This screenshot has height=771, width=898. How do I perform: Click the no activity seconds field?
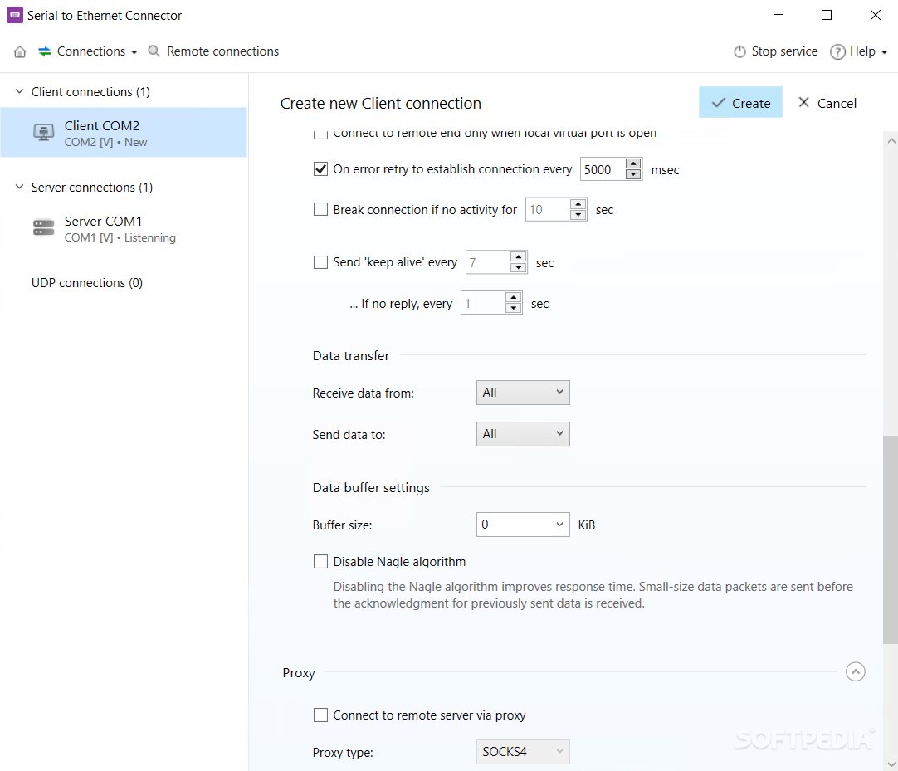(x=548, y=210)
